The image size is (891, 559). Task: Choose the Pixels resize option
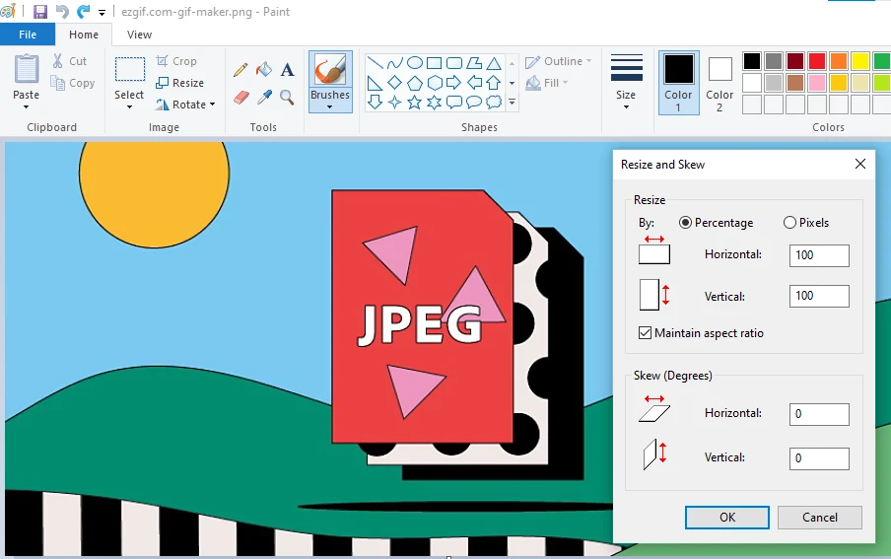pos(806,223)
